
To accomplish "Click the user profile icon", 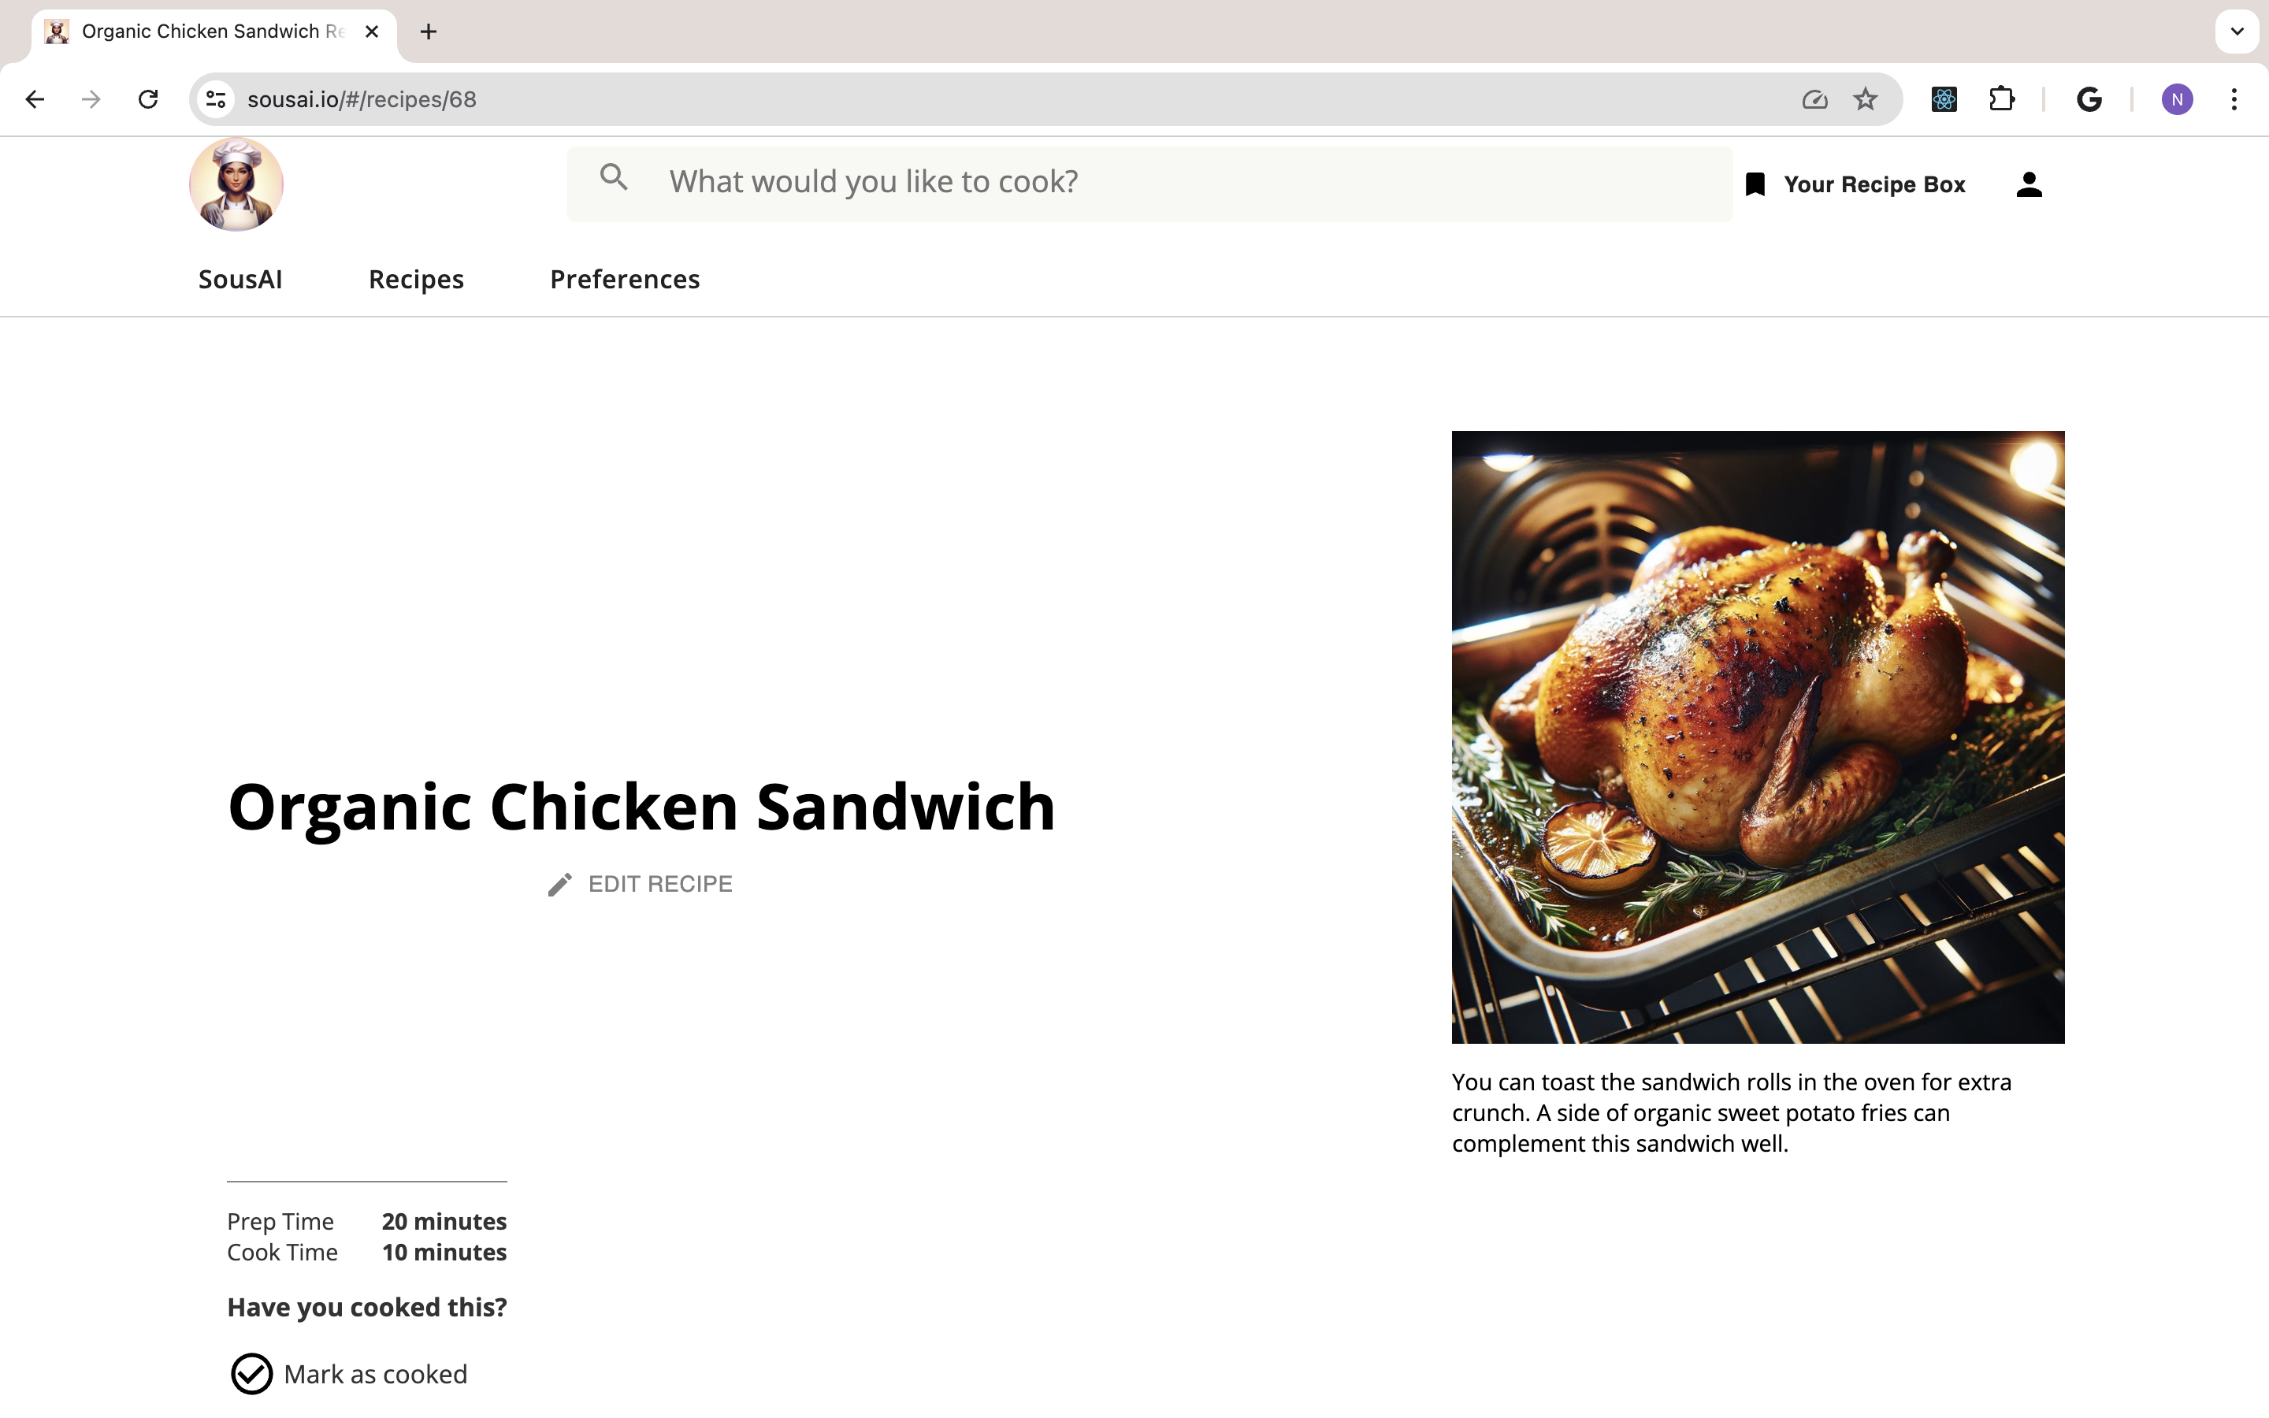I will point(2029,184).
